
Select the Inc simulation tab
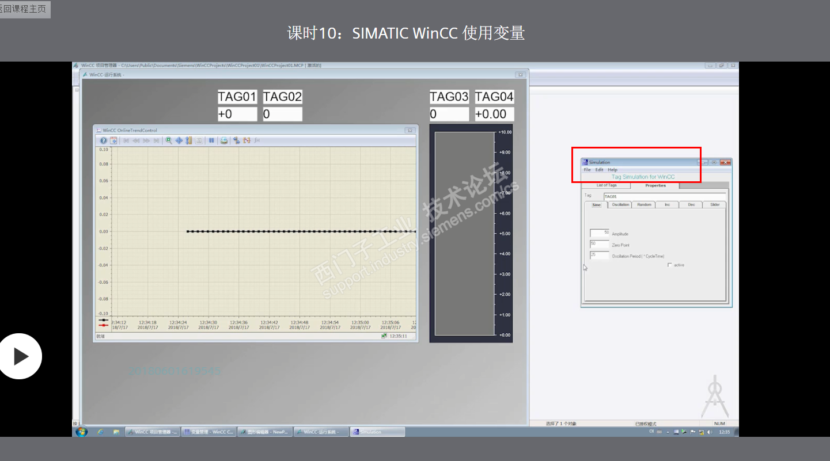[x=668, y=205]
